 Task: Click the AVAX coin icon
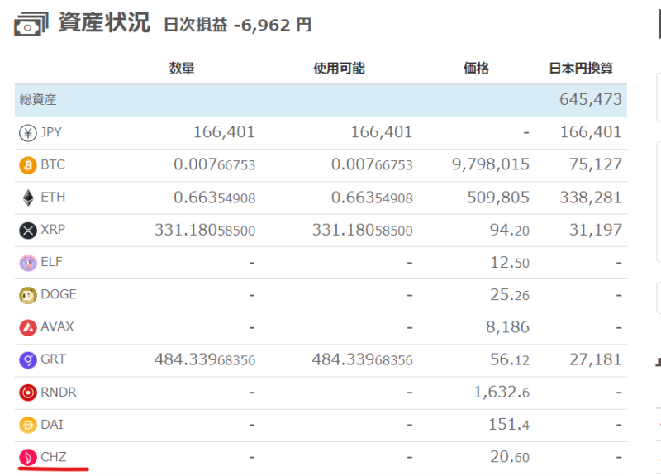(28, 327)
